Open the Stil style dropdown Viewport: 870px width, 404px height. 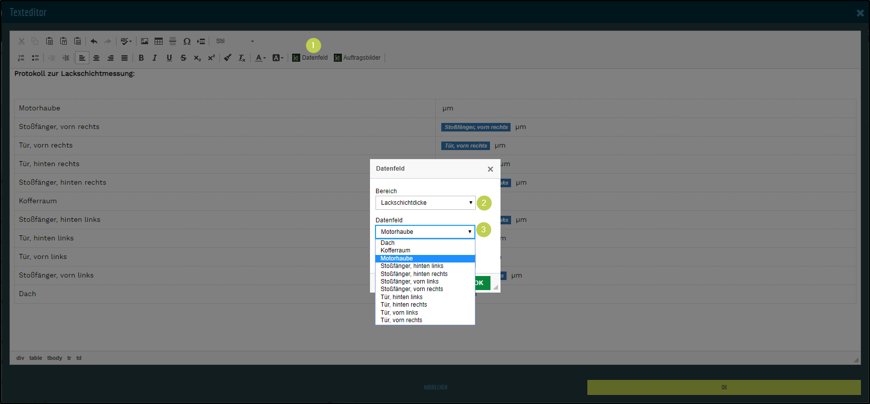pyautogui.click(x=235, y=41)
